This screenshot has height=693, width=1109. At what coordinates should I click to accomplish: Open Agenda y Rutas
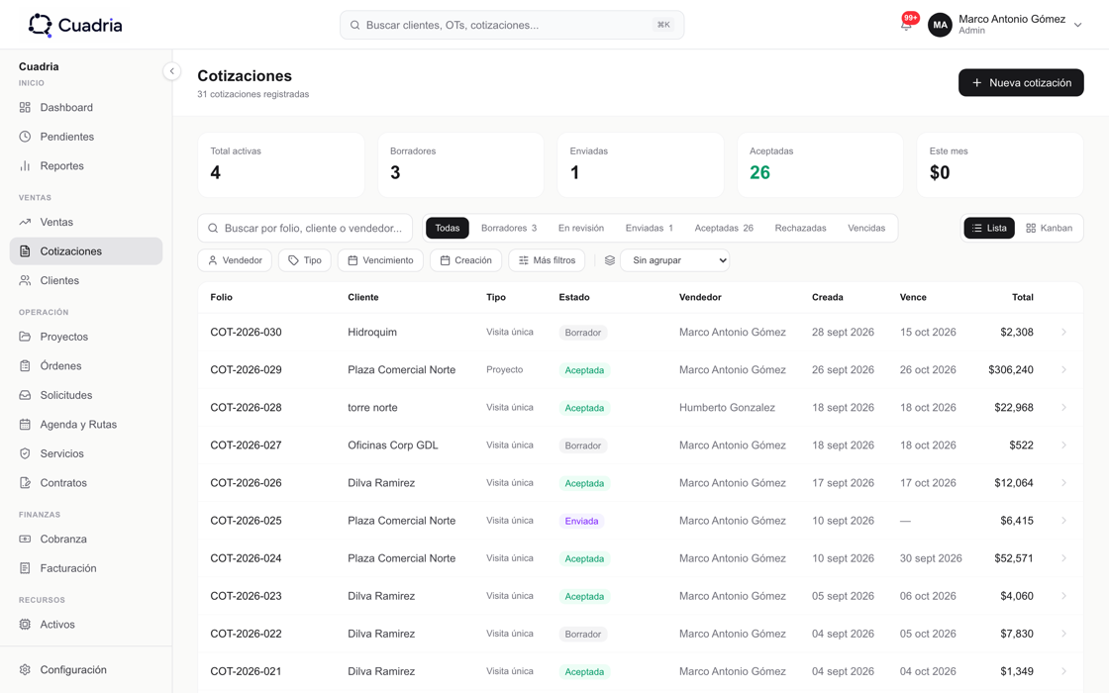tap(85, 425)
